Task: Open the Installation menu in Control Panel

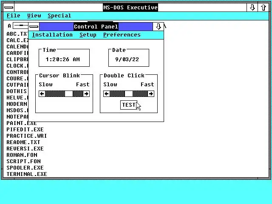Action: 52,35
